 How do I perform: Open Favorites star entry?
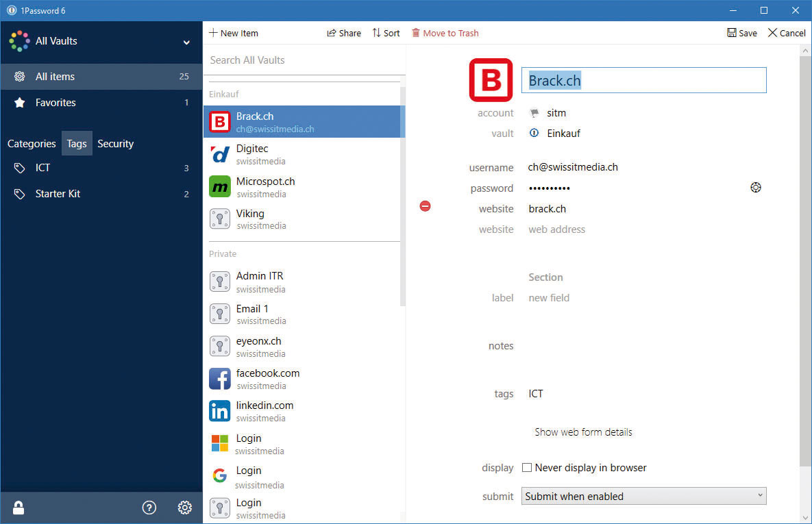[101, 103]
